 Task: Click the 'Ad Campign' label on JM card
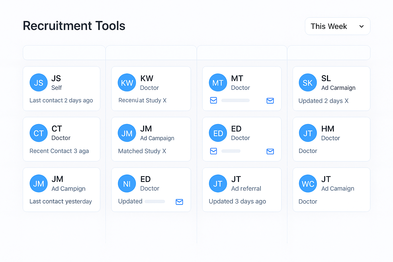pos(69,189)
